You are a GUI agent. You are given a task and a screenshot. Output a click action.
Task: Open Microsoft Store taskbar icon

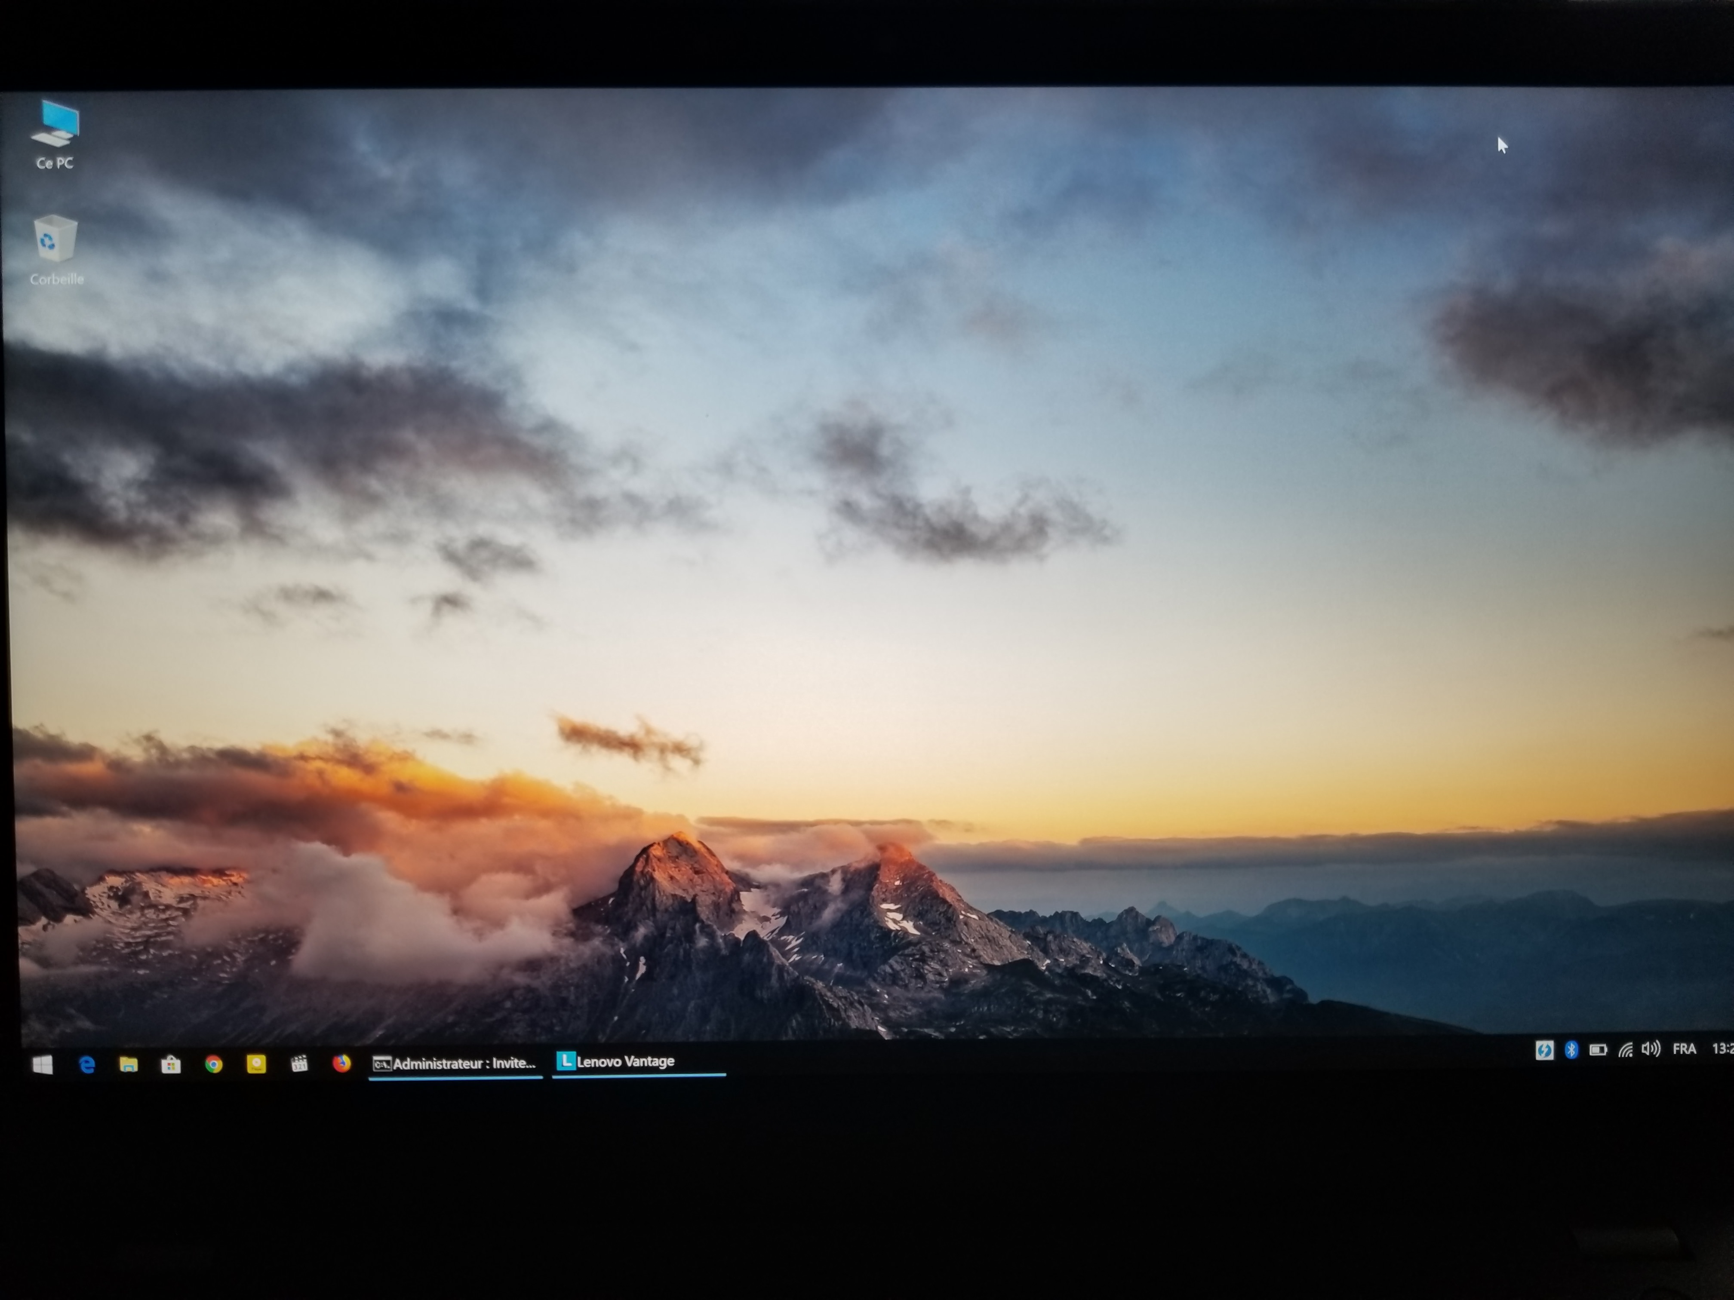pyautogui.click(x=171, y=1064)
